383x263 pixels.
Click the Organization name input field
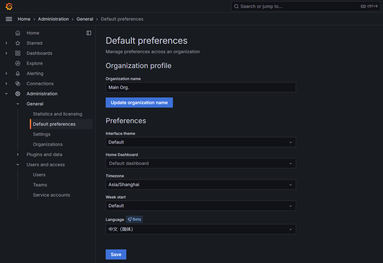pos(201,87)
